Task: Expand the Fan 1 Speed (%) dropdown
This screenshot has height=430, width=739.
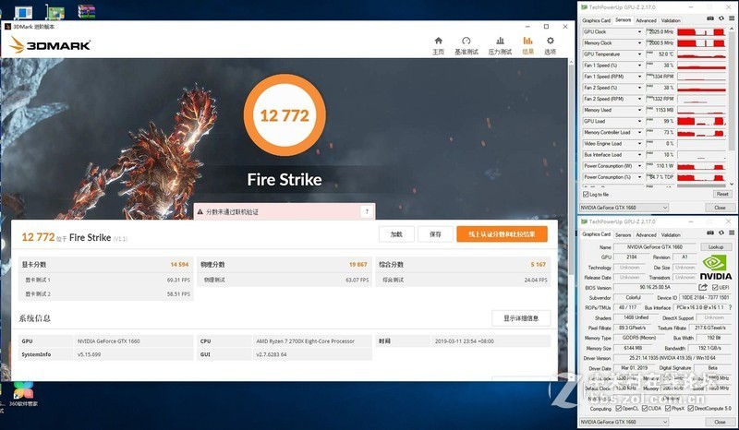Action: [x=639, y=66]
